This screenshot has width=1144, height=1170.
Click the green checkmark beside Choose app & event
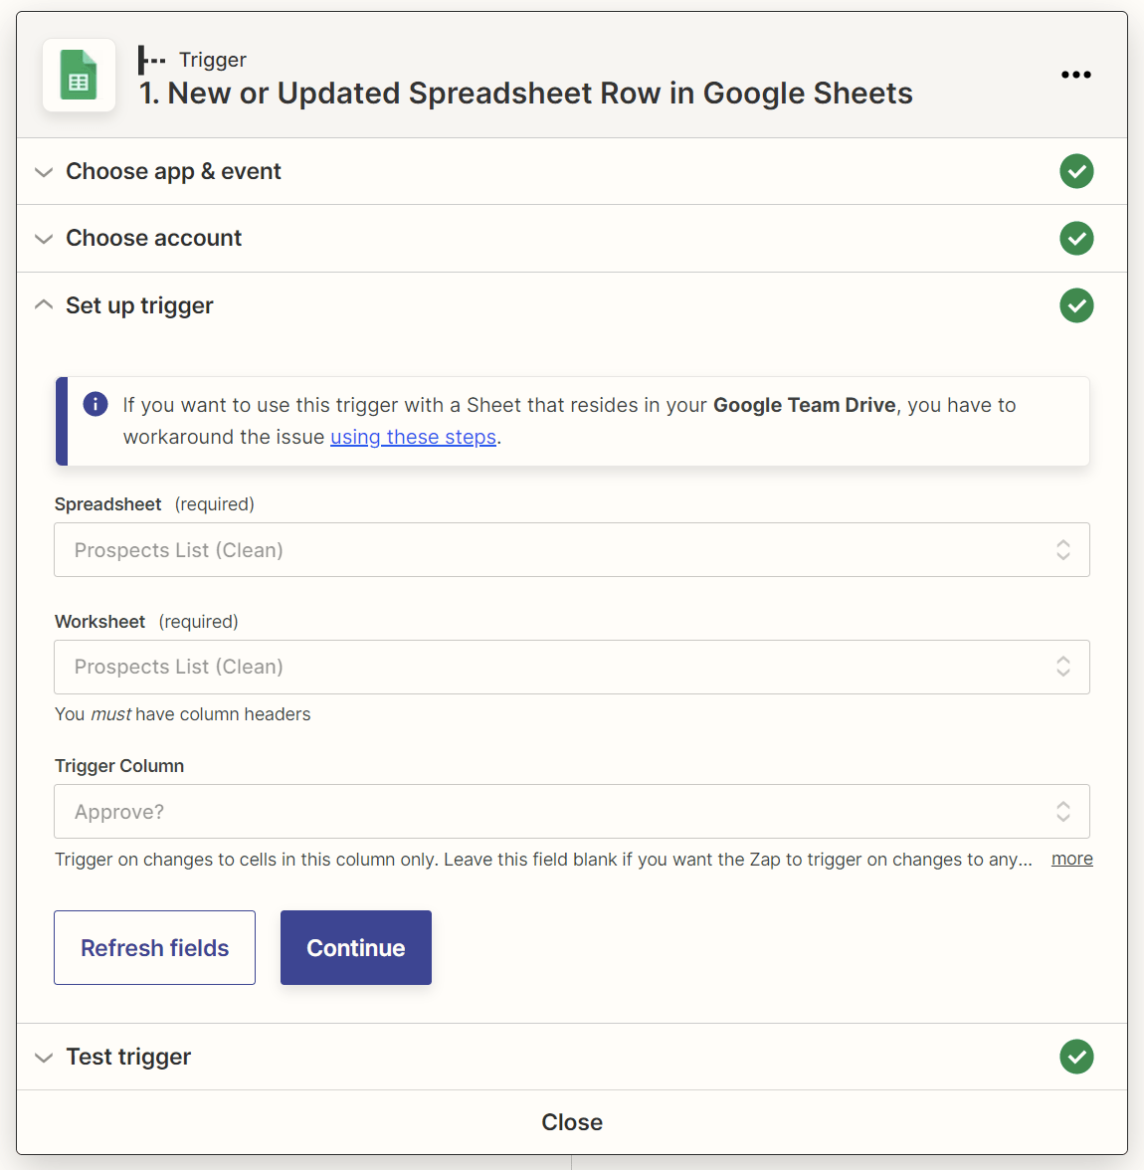[1076, 171]
